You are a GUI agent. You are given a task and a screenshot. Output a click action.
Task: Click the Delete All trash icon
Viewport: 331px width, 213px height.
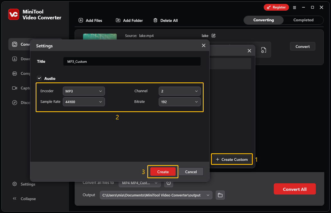tap(155, 20)
